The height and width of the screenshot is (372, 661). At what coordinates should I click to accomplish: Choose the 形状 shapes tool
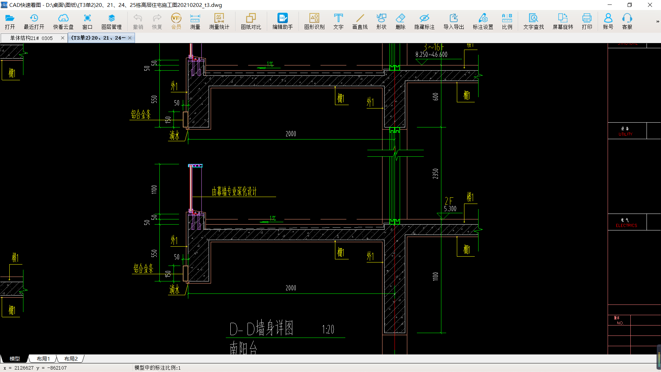(381, 21)
